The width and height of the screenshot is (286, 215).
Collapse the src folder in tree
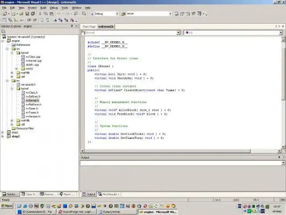[7, 49]
